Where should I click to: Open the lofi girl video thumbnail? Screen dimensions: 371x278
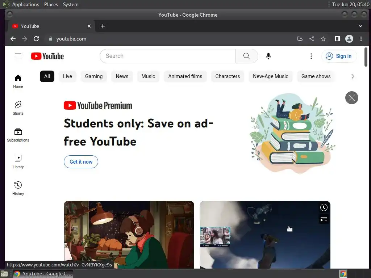click(x=129, y=235)
